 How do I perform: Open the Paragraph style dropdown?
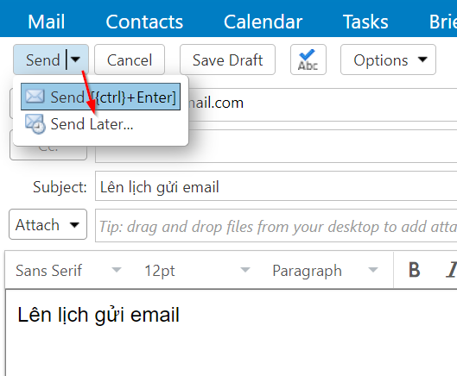click(x=326, y=271)
